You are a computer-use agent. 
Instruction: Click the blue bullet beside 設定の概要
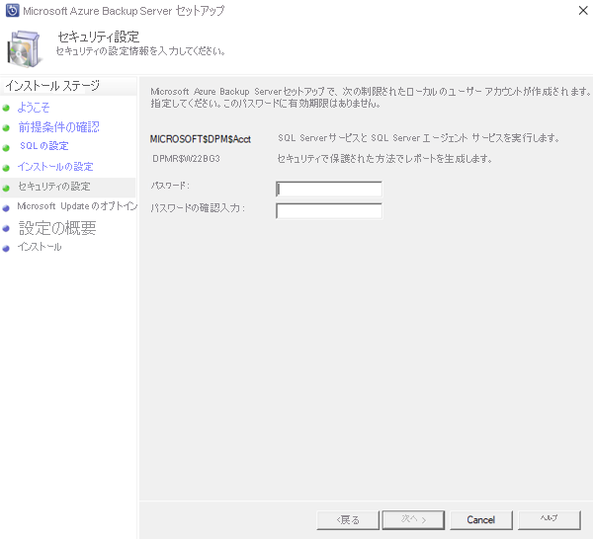6,228
